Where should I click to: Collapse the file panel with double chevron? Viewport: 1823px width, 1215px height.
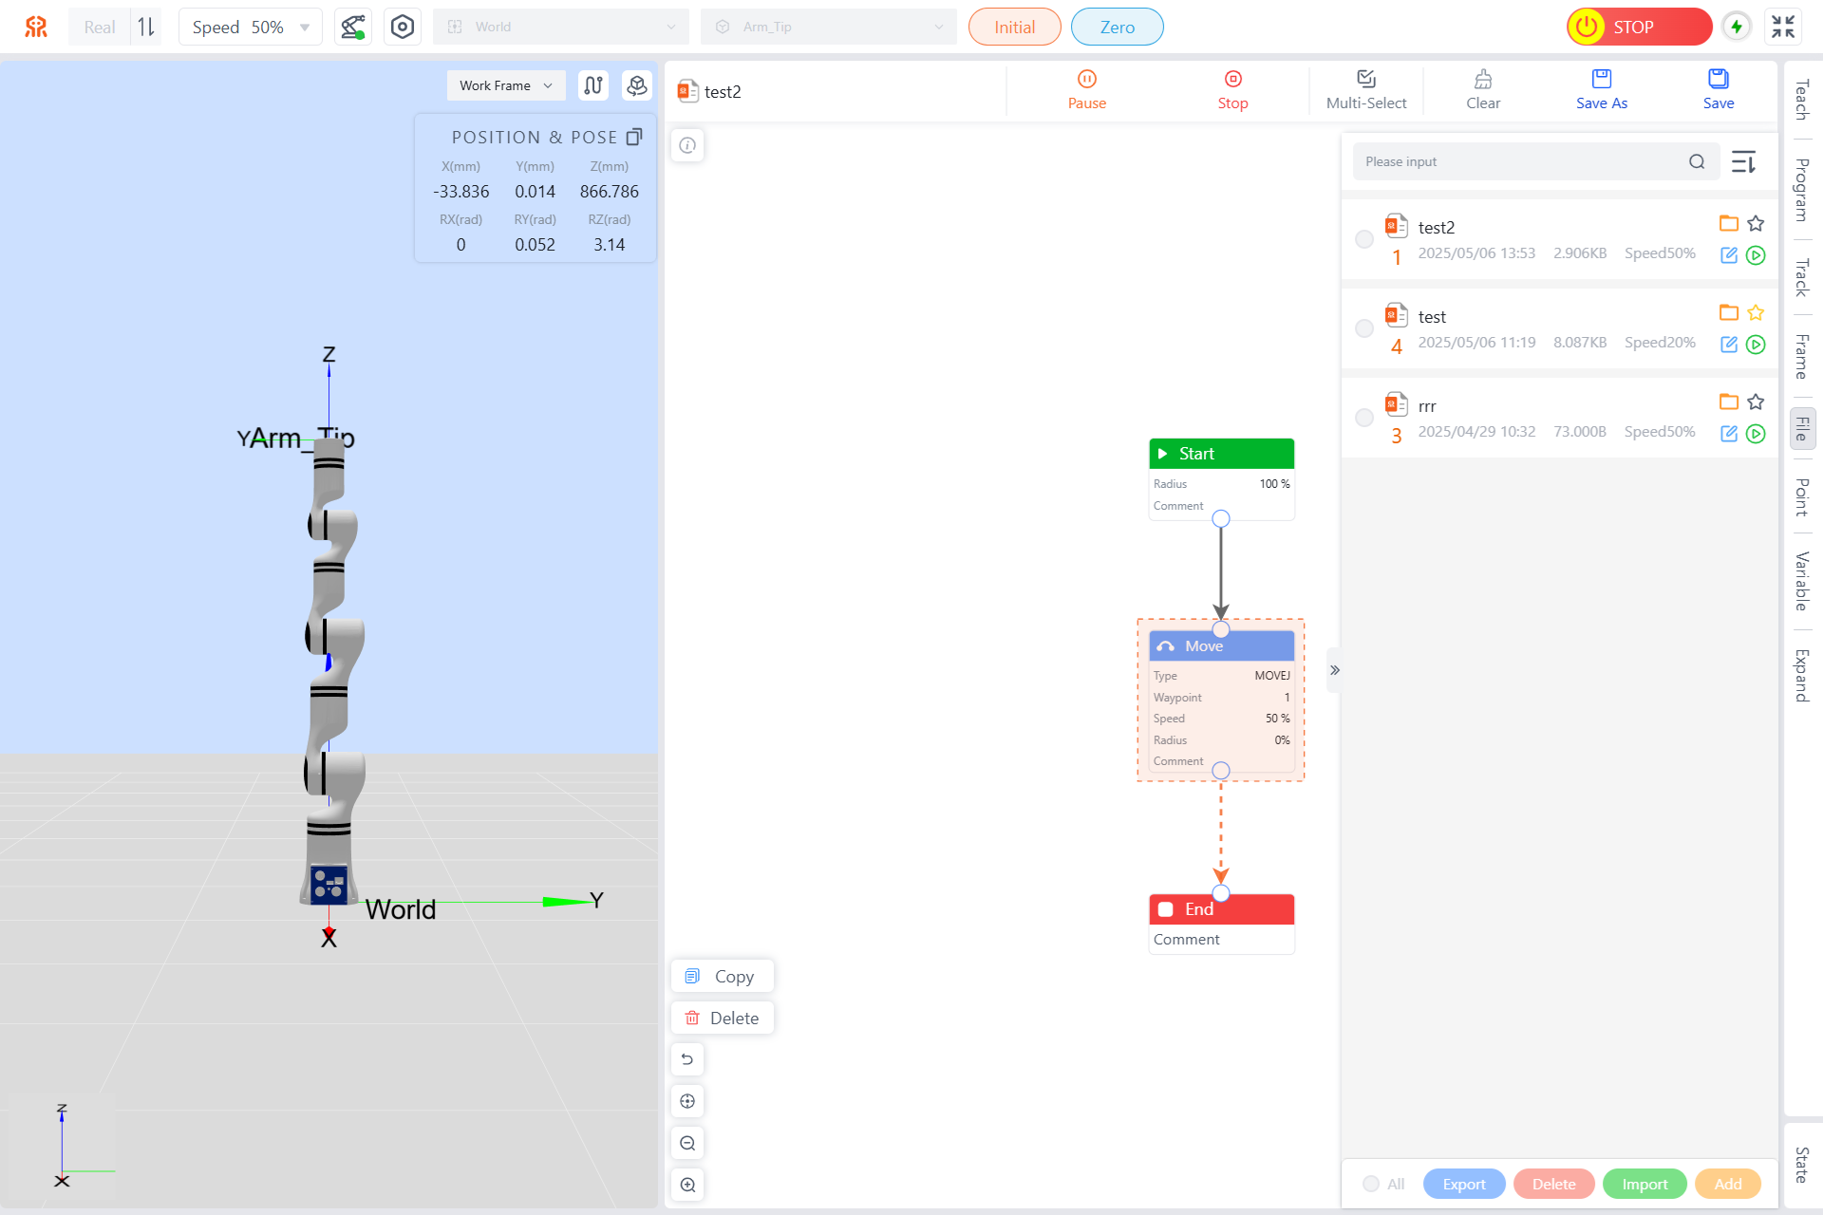pyautogui.click(x=1334, y=670)
